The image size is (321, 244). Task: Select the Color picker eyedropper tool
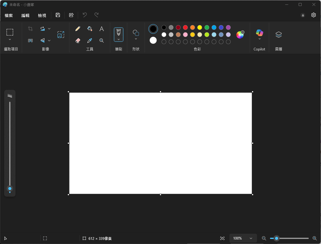(x=90, y=41)
